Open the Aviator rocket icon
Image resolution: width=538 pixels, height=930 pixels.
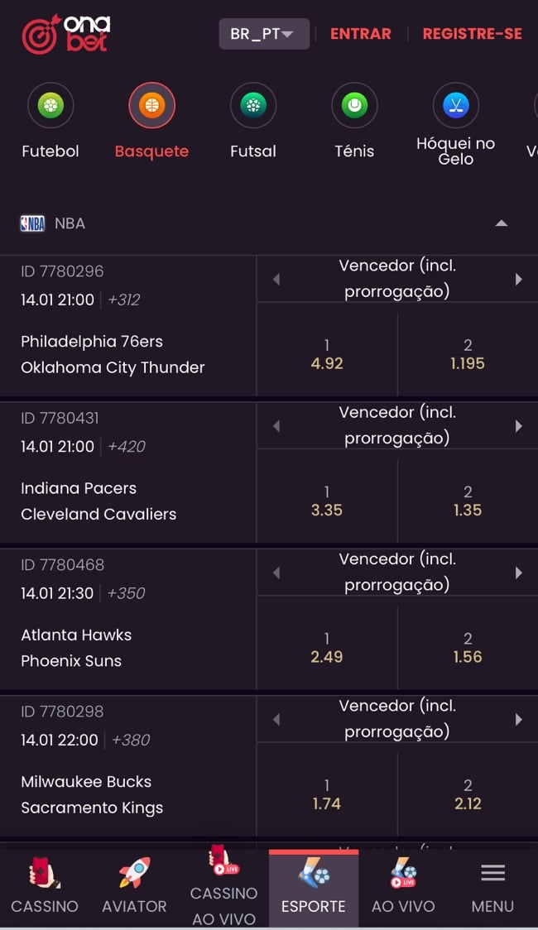click(x=133, y=873)
